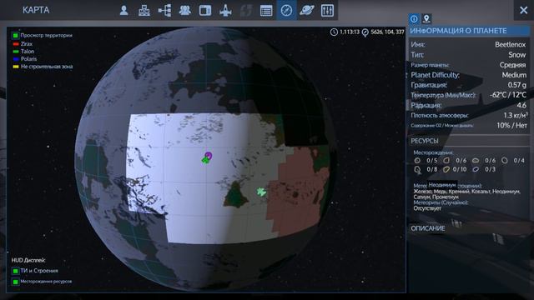
Task: Click the planet size value Средняя
Action: (512, 65)
